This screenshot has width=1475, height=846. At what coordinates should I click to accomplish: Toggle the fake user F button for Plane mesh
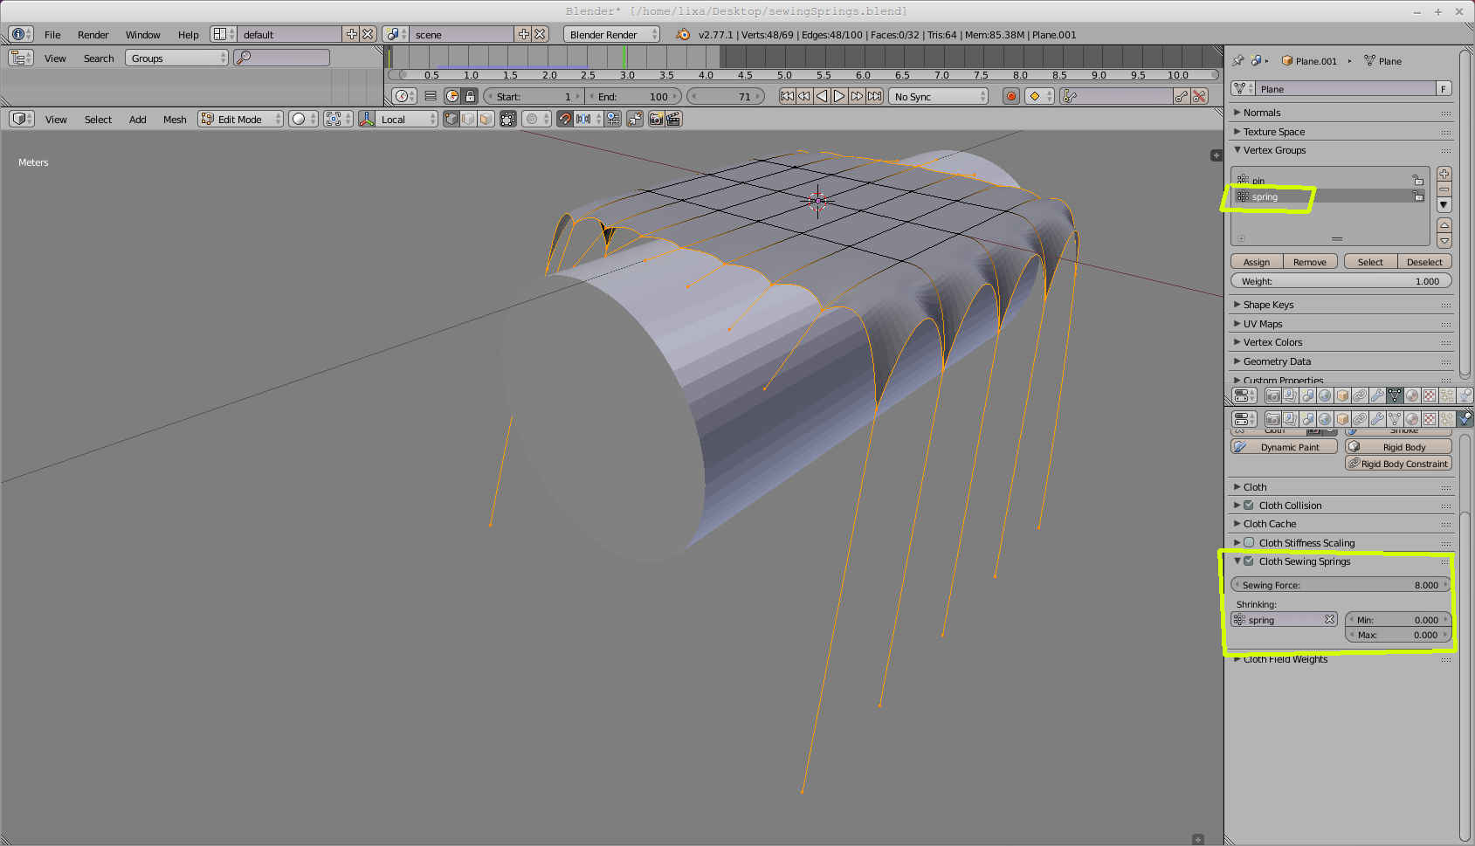1444,89
